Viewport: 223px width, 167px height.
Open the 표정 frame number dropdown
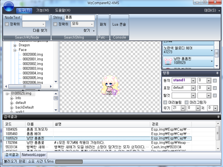pos(209,88)
